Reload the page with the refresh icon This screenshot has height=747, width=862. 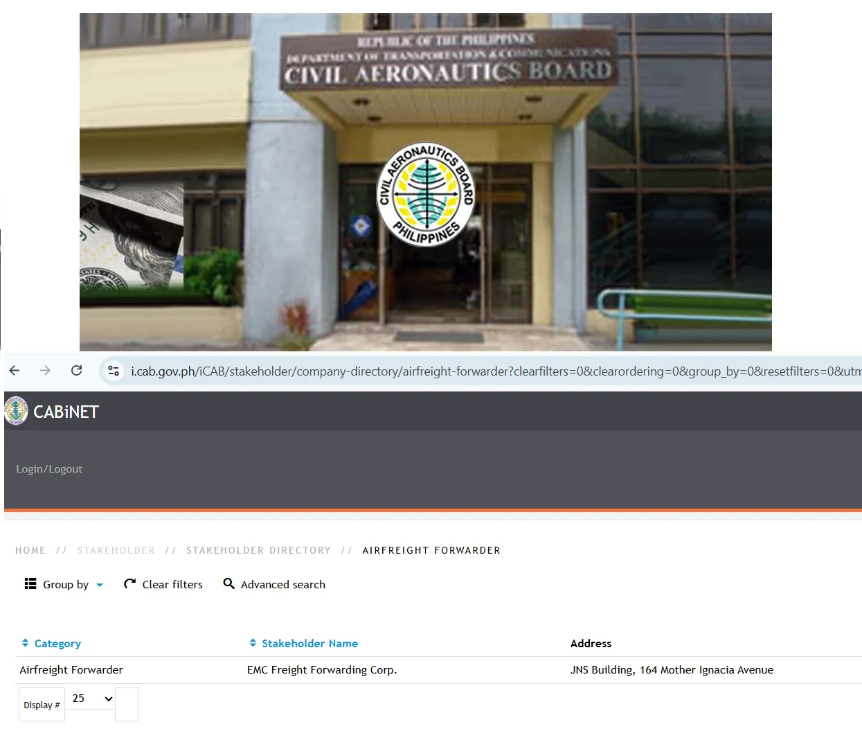(x=77, y=371)
